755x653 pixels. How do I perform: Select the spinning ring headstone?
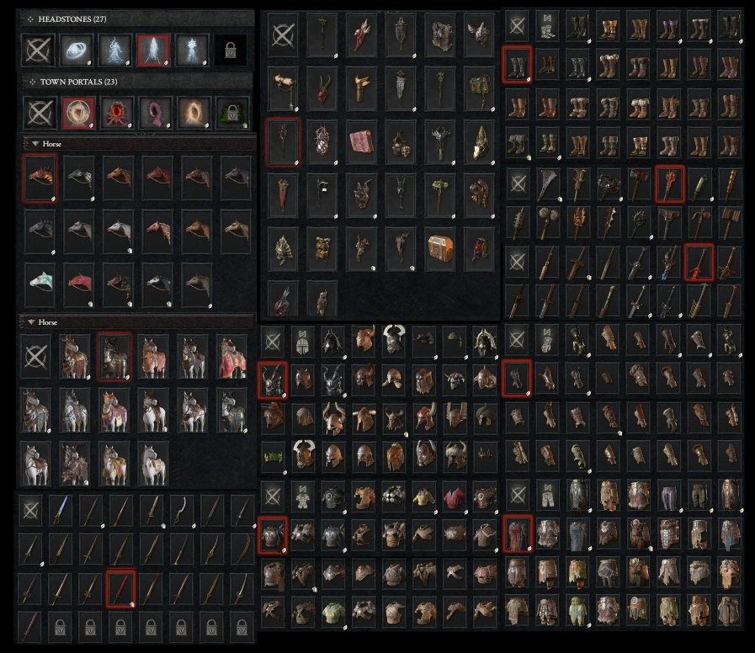(x=77, y=50)
